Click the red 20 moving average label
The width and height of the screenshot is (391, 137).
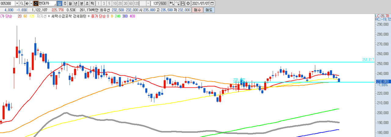pos(20,16)
